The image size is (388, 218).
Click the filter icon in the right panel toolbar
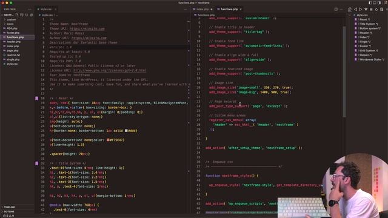tap(366, 9)
